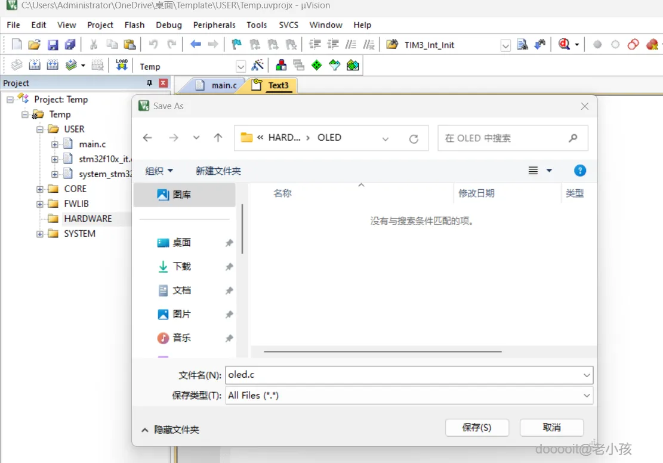Click the 文件名 input field containing oled.c

tap(409, 375)
